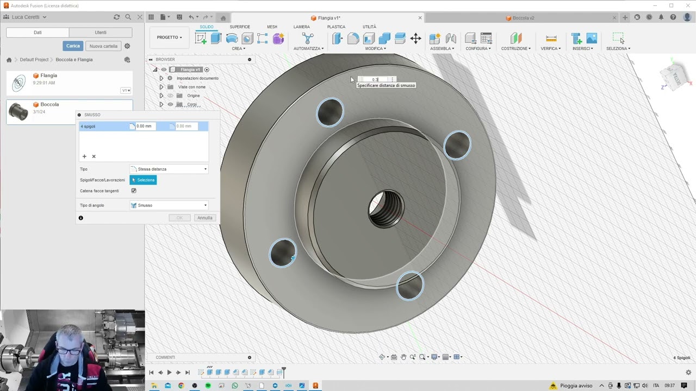
Task: Open the PROGETTO workspace dropdown
Action: (169, 37)
